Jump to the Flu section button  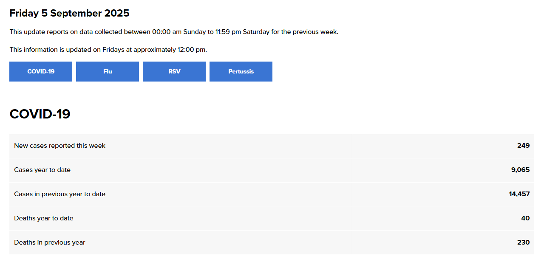coord(108,71)
